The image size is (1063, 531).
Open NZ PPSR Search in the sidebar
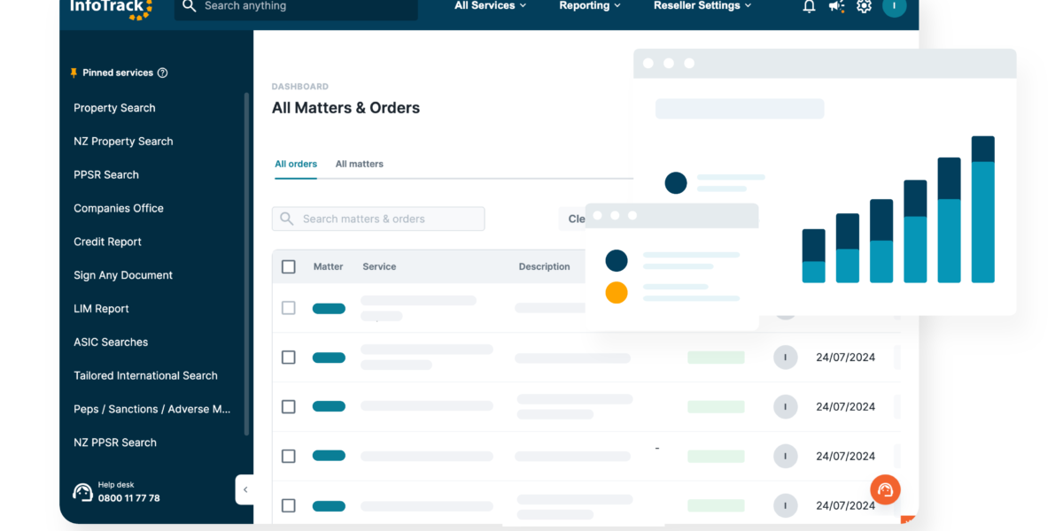115,442
